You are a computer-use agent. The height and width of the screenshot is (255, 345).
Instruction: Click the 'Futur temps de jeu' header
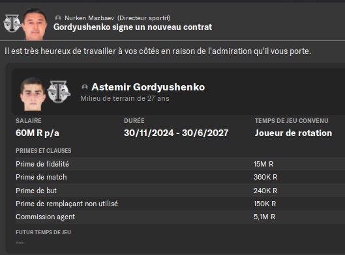pyautogui.click(x=43, y=232)
